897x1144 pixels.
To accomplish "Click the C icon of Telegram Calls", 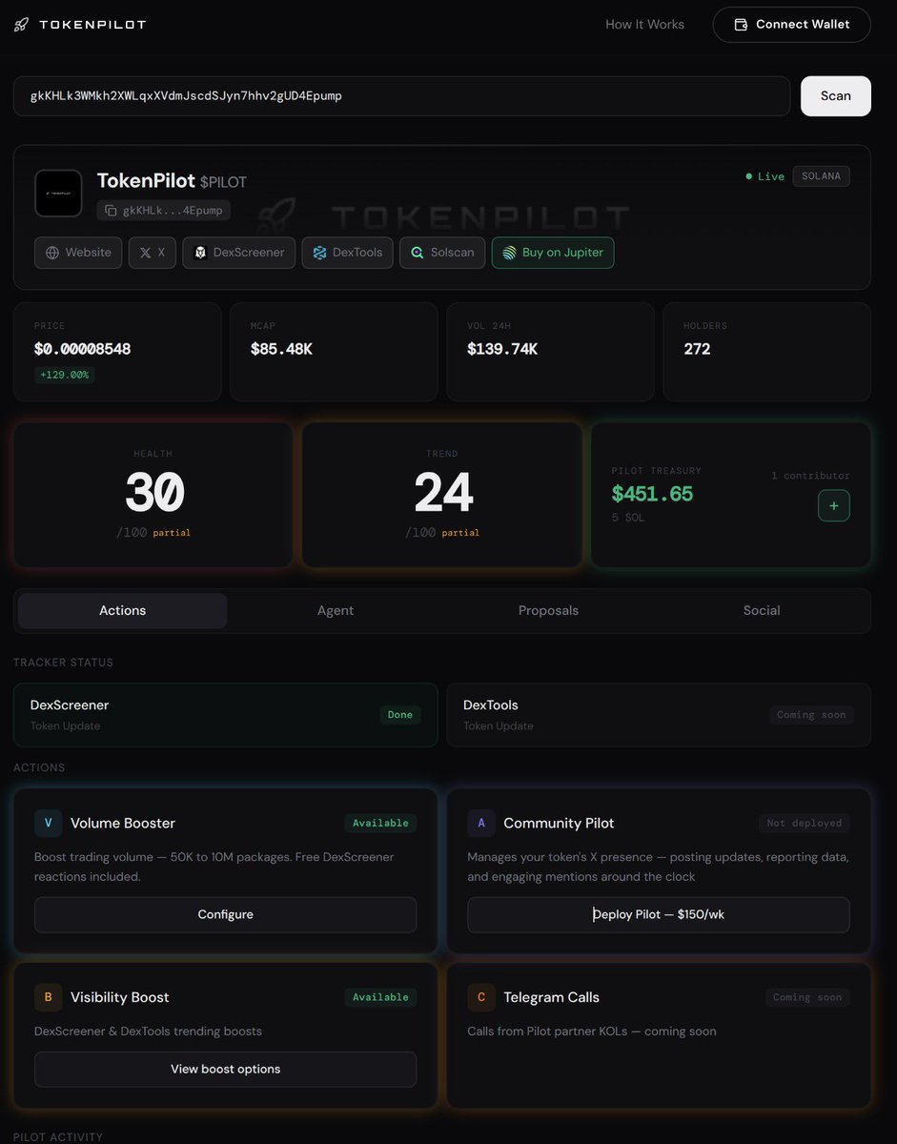I will coord(481,997).
